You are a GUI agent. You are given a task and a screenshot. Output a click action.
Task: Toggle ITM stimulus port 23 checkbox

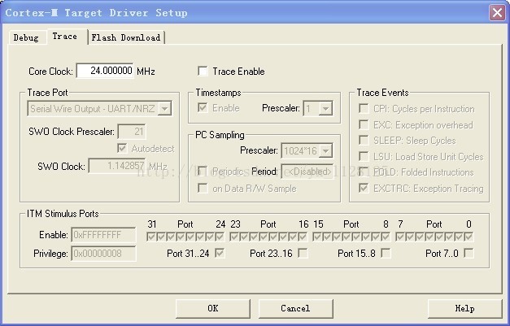[x=234, y=237]
